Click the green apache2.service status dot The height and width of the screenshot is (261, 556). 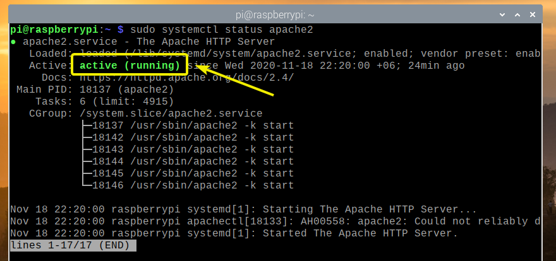[x=14, y=42]
